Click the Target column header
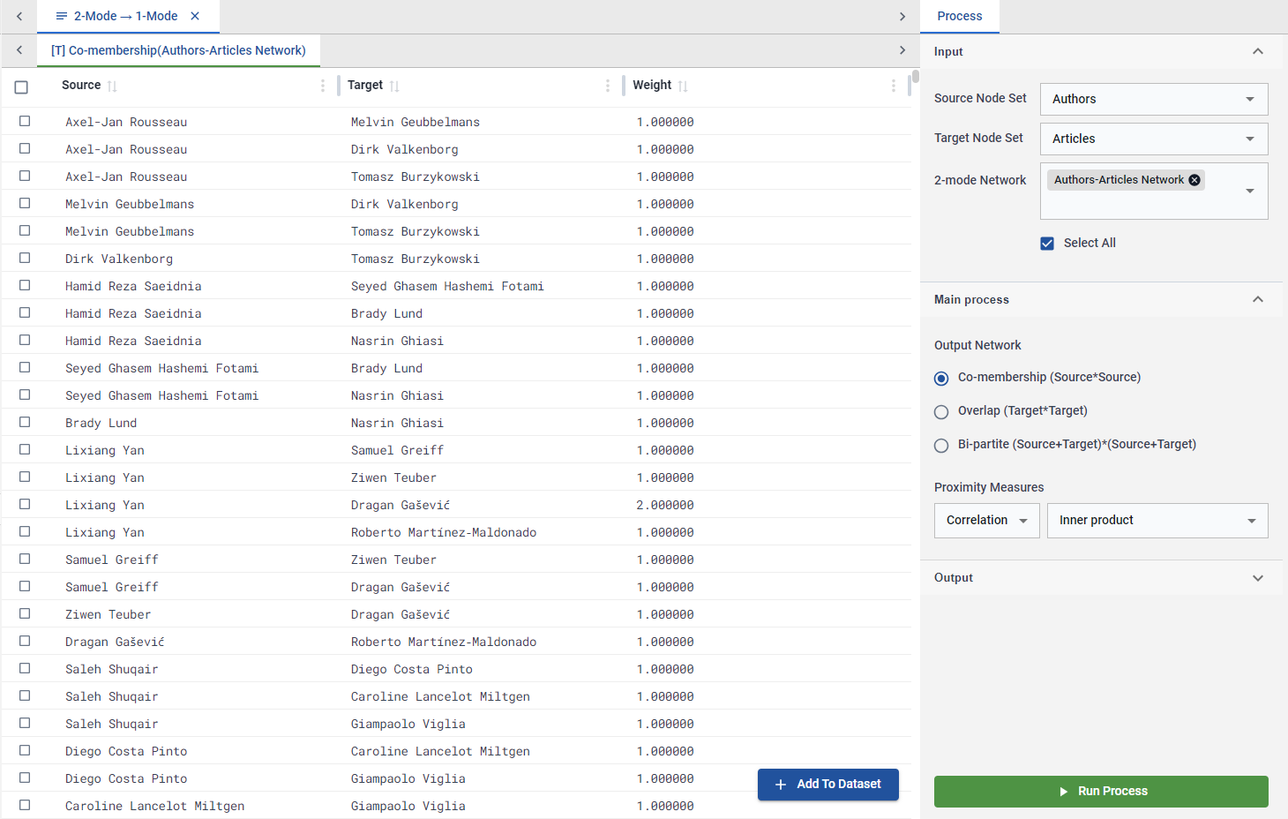This screenshot has width=1288, height=819. pyautogui.click(x=365, y=85)
